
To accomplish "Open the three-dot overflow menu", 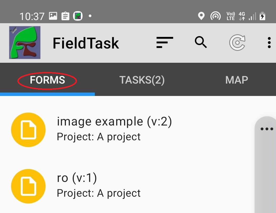I will (x=269, y=42).
